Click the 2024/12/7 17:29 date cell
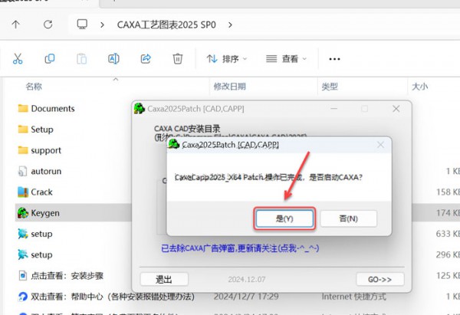Screen dimensions: 460x315 (246, 297)
